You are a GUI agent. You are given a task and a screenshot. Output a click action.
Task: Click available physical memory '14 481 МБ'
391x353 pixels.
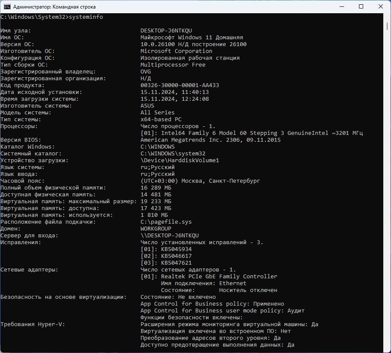coord(156,195)
